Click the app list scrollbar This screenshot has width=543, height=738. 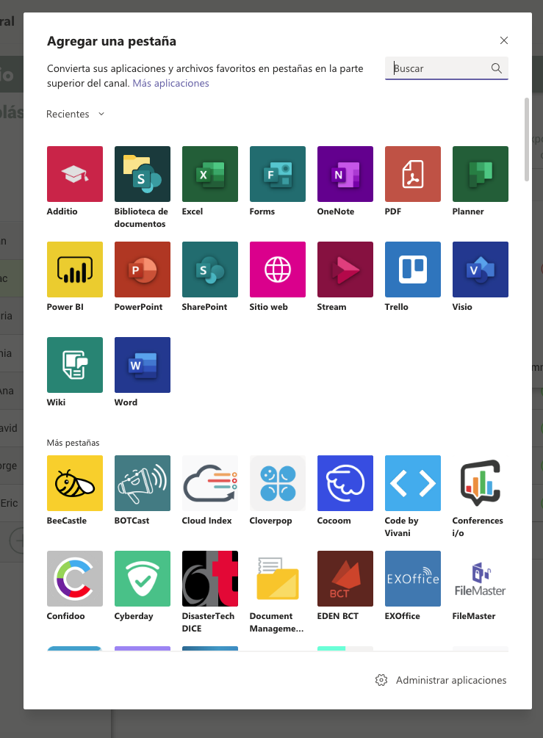(x=527, y=140)
